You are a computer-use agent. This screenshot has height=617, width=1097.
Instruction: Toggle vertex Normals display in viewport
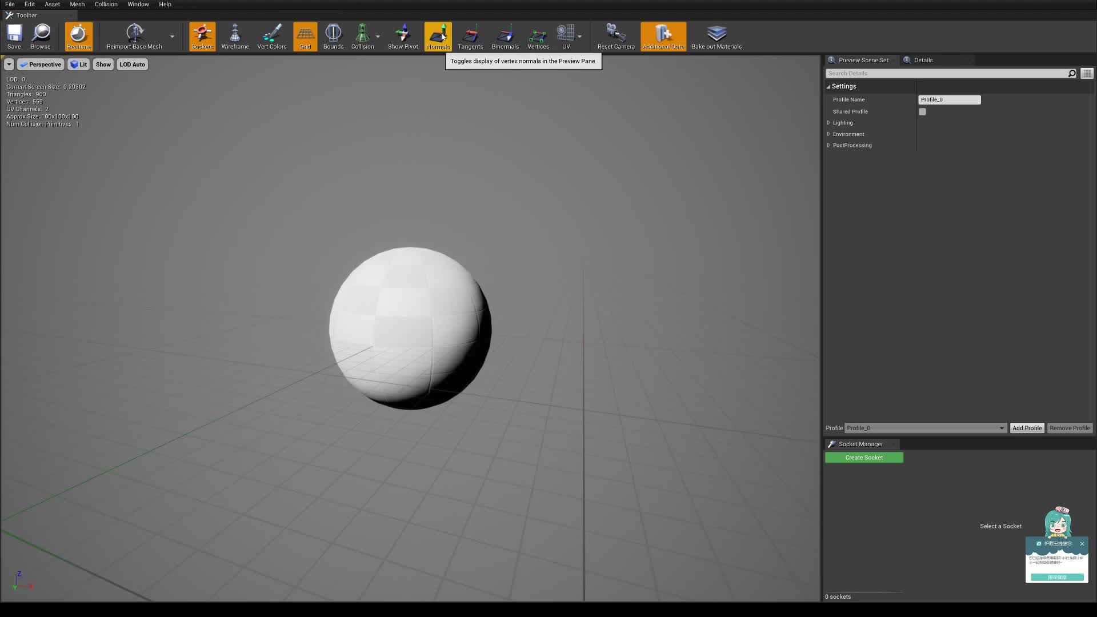438,36
